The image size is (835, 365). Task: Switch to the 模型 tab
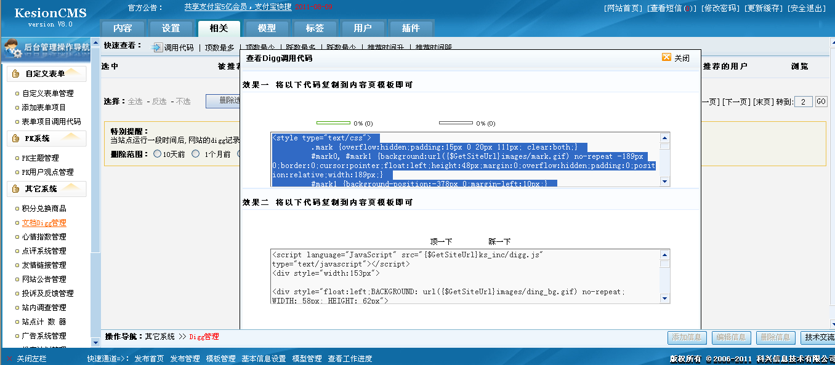click(x=266, y=28)
